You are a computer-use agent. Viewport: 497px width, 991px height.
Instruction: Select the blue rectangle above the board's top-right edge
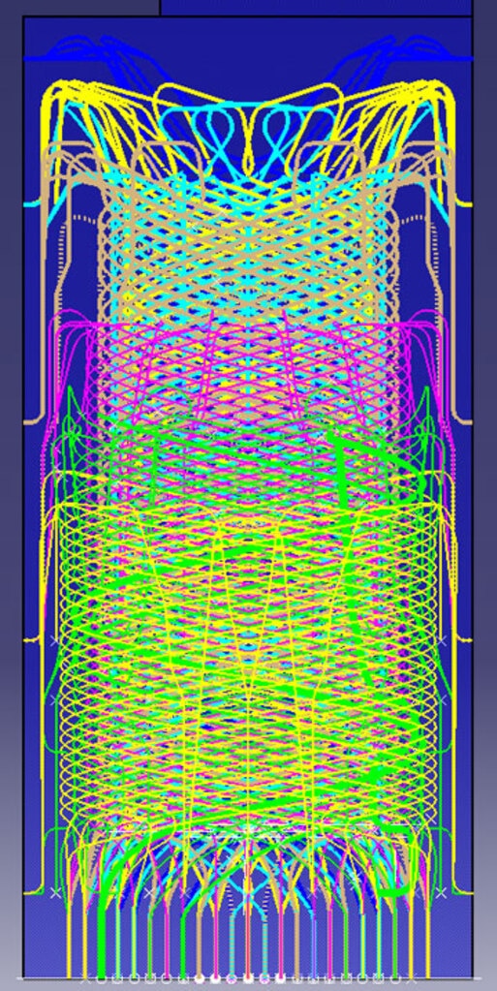click(x=316, y=7)
